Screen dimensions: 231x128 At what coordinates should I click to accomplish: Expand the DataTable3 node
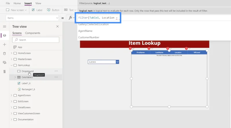pos(15,77)
